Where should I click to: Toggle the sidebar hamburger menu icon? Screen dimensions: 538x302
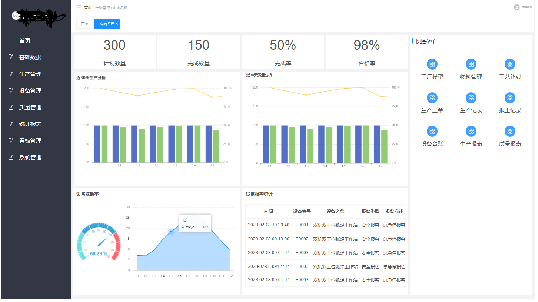pos(79,7)
